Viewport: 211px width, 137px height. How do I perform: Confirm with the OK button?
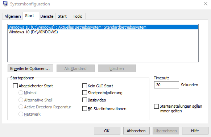[x=107, y=131]
